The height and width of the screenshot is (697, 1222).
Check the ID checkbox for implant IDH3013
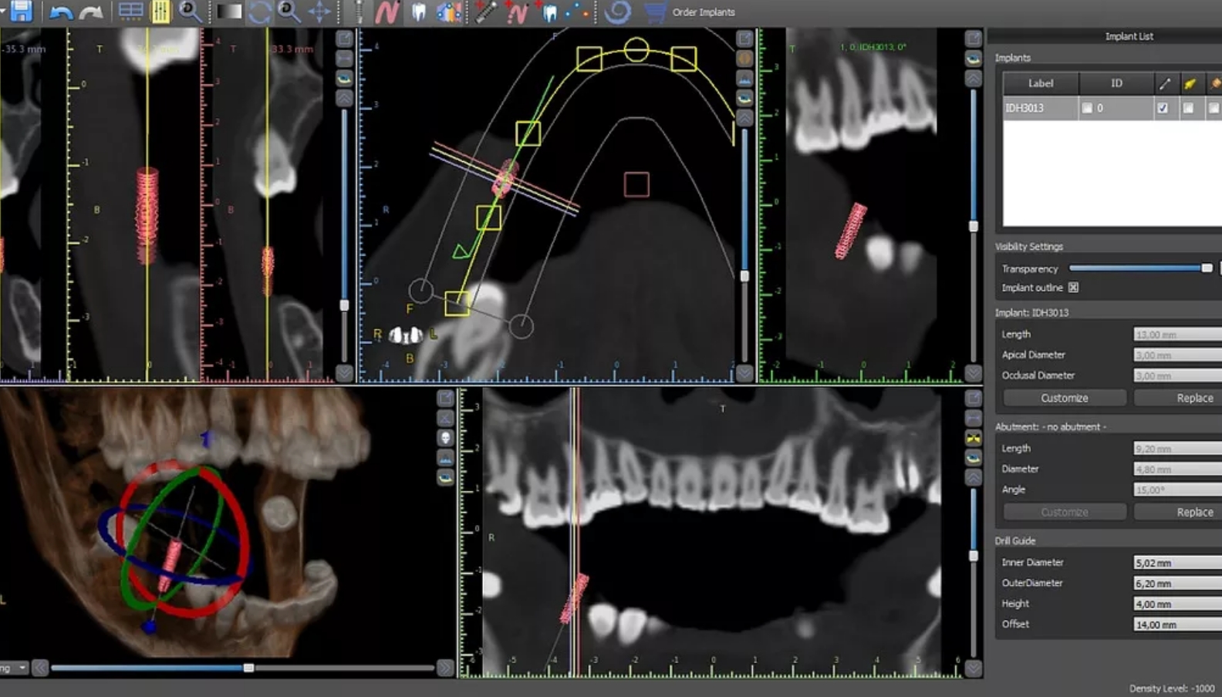pyautogui.click(x=1087, y=108)
